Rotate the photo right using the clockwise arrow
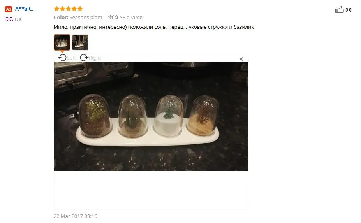 (x=84, y=58)
